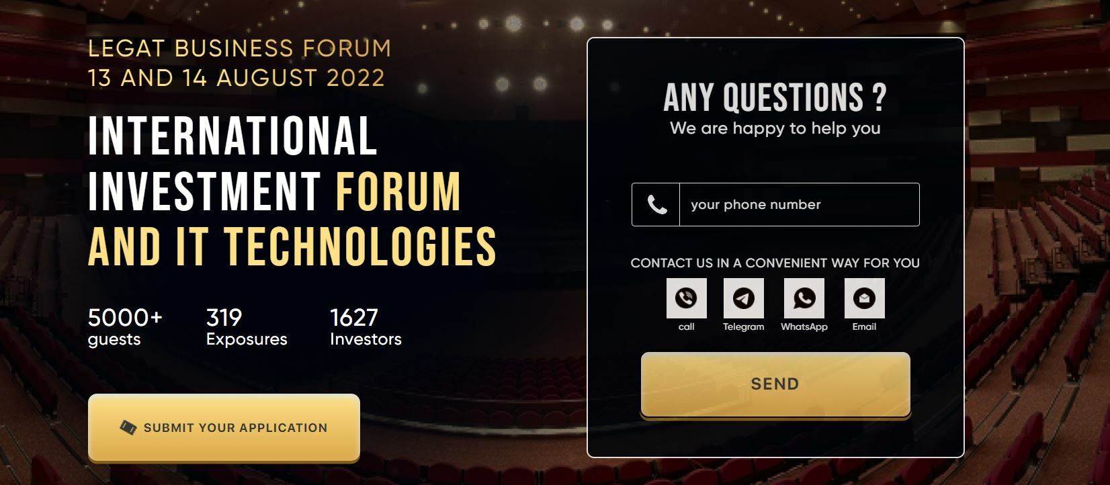The height and width of the screenshot is (485, 1110).
Task: Click the 5000+ guests statistic
Action: click(x=125, y=327)
